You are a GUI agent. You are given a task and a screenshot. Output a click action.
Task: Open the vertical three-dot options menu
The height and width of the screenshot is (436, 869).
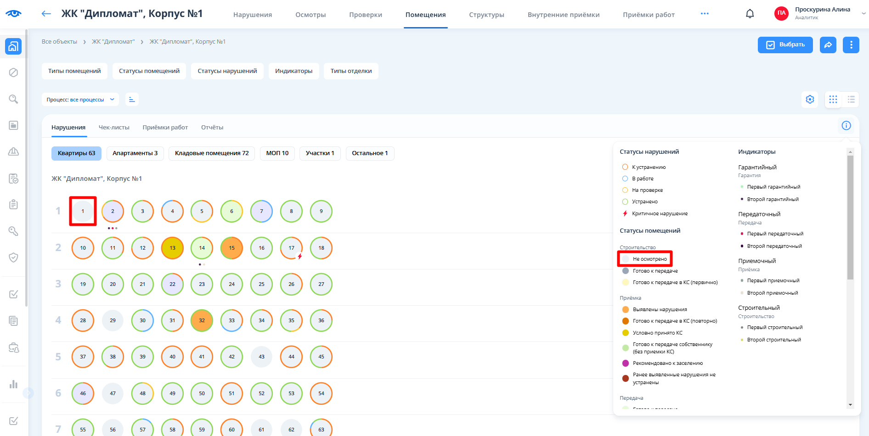click(x=851, y=45)
